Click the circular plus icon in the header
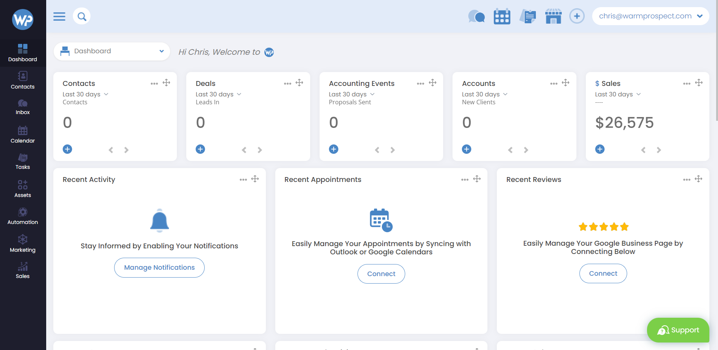Image resolution: width=718 pixels, height=350 pixels. pyautogui.click(x=577, y=16)
